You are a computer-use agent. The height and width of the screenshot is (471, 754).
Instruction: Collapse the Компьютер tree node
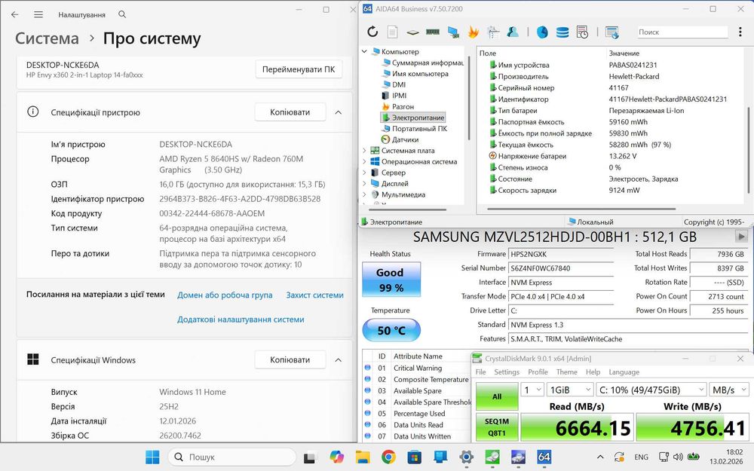tap(364, 51)
